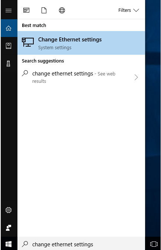Click the Ethernet monitor icon in best match
Screen dimensions: 161x250
[x=28, y=42]
